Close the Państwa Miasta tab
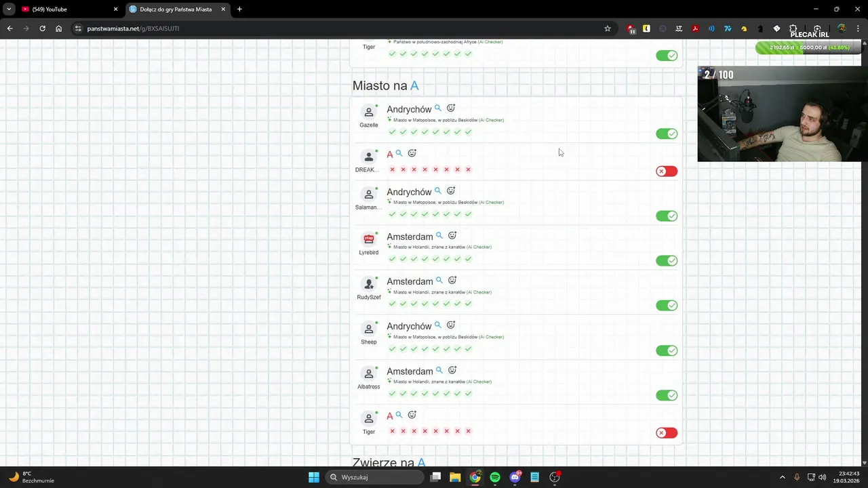The width and height of the screenshot is (868, 488). (x=223, y=9)
